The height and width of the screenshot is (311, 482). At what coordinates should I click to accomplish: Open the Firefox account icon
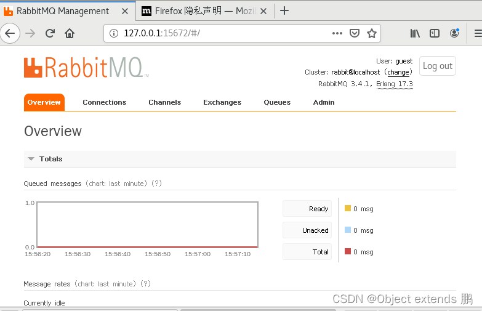(x=454, y=33)
